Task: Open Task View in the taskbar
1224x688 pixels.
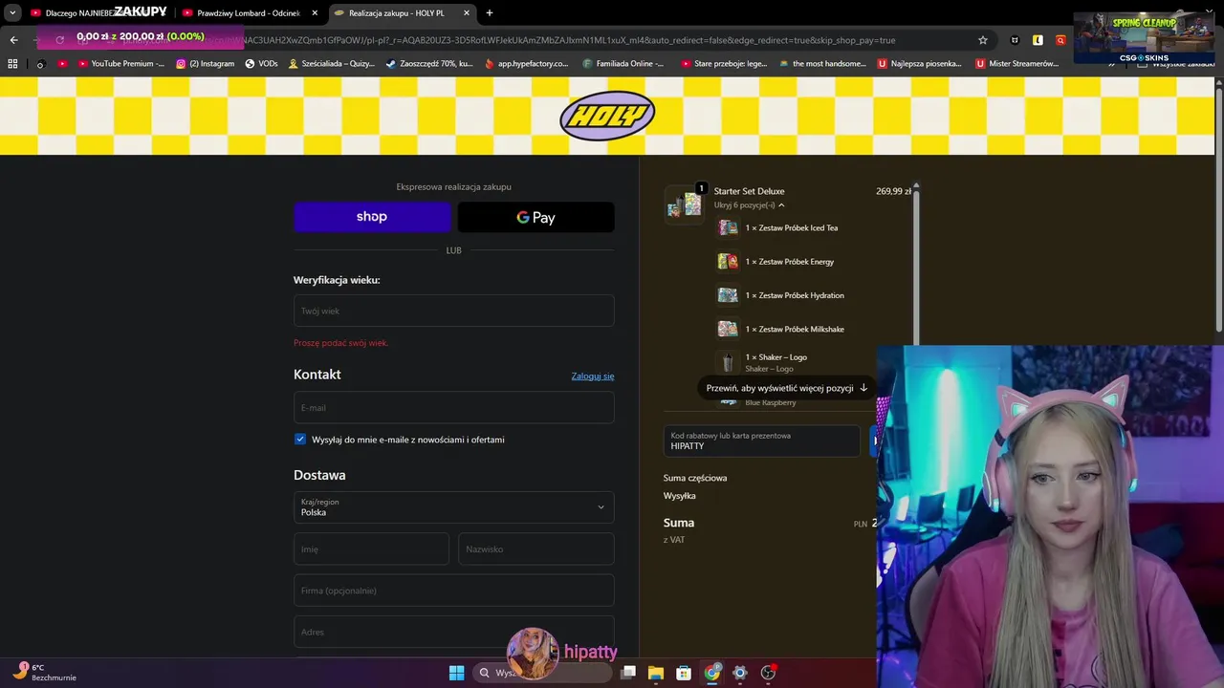Action: click(x=628, y=673)
